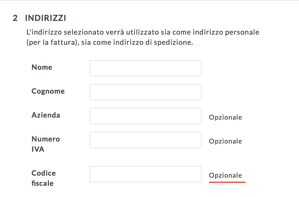Click the Nome field label
The height and width of the screenshot is (197, 299).
click(x=42, y=67)
